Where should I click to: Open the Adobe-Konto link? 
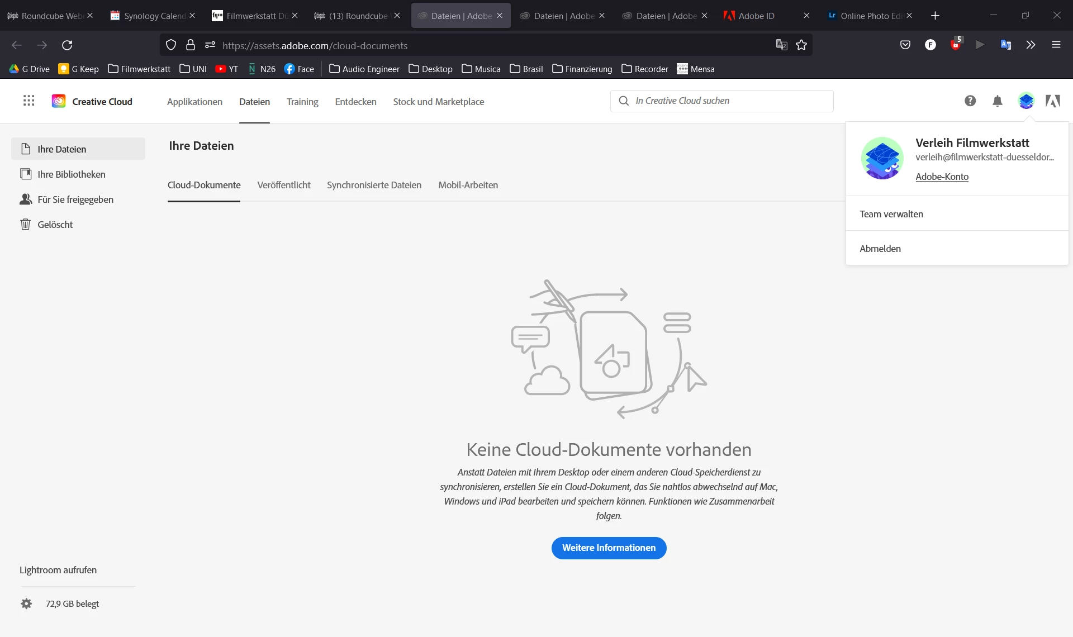(942, 177)
